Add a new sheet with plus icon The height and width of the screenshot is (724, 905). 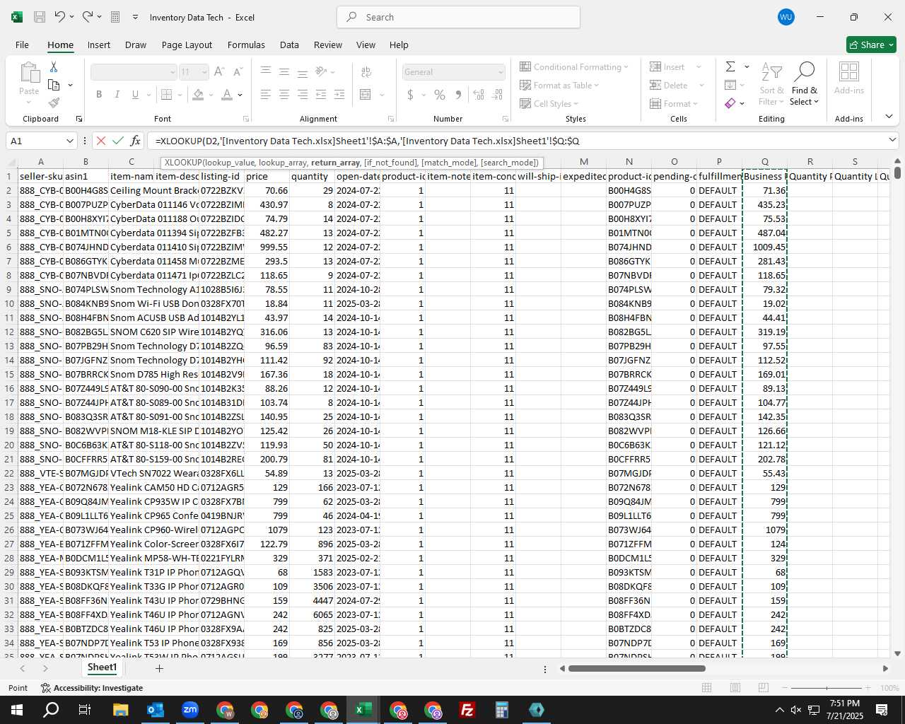(x=159, y=668)
